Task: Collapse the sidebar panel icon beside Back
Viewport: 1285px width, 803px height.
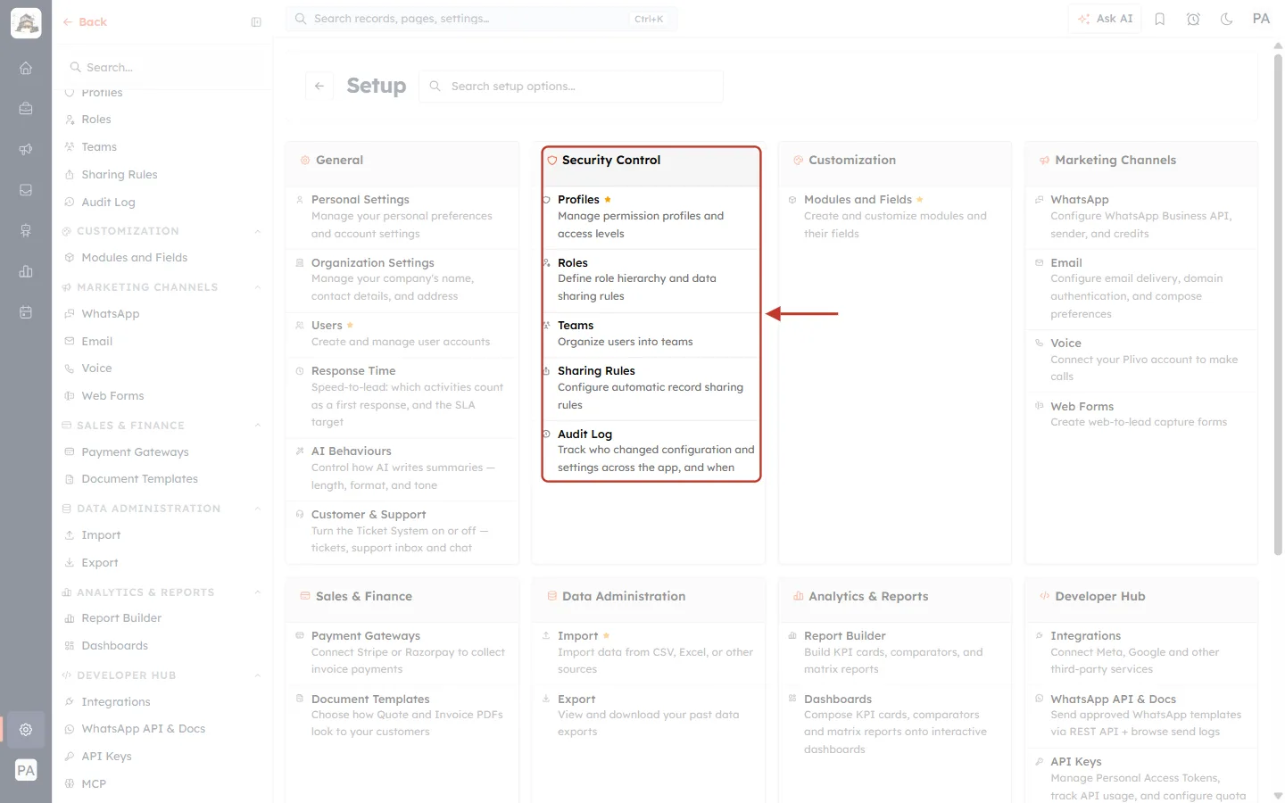Action: pyautogui.click(x=256, y=22)
